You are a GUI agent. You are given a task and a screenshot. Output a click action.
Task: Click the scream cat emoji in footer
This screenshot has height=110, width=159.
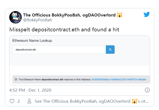tap(135, 101)
